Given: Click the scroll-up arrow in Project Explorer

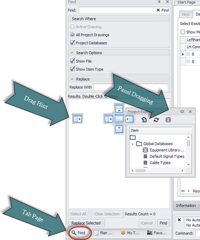Looking at the screenshot, I should coord(188,137).
